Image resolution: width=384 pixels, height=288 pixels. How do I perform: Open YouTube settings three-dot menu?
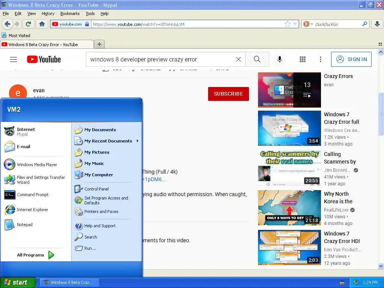(x=320, y=59)
